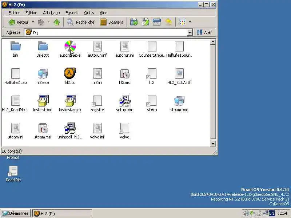Click the Aller go button
The width and height of the screenshot is (291, 218).
(x=204, y=32)
